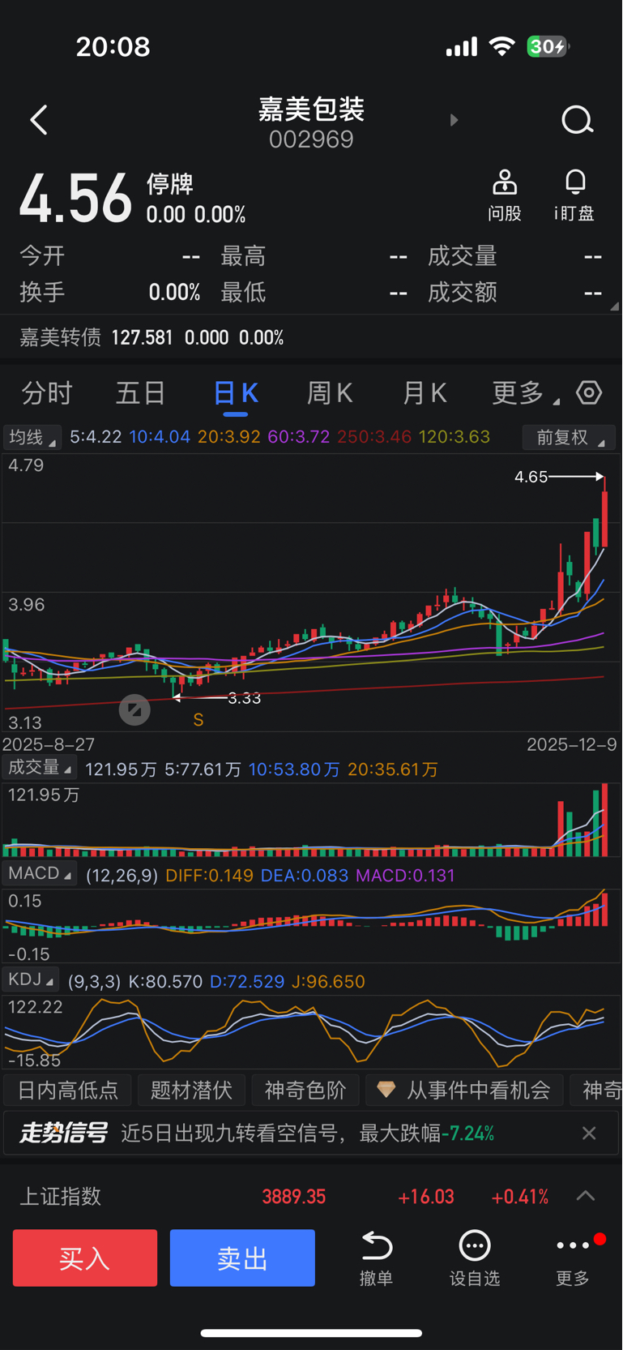Tap the start date 2025-8-27 label
The height and width of the screenshot is (1350, 623).
pyautogui.click(x=49, y=744)
